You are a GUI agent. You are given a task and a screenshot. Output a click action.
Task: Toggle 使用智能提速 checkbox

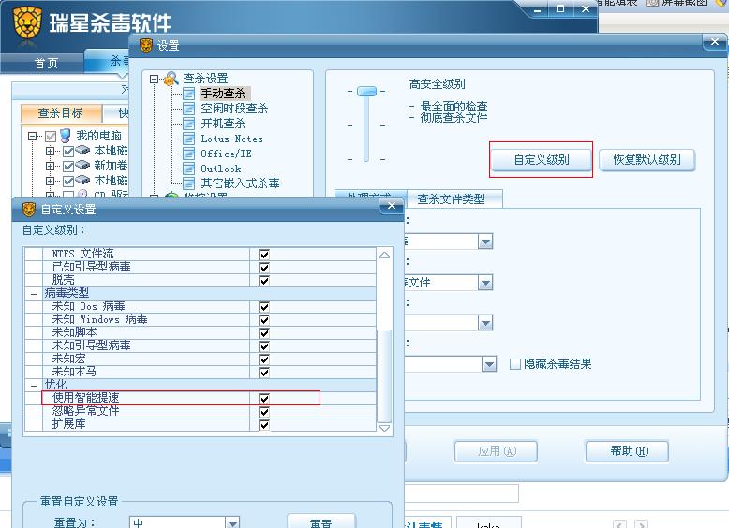(x=264, y=399)
